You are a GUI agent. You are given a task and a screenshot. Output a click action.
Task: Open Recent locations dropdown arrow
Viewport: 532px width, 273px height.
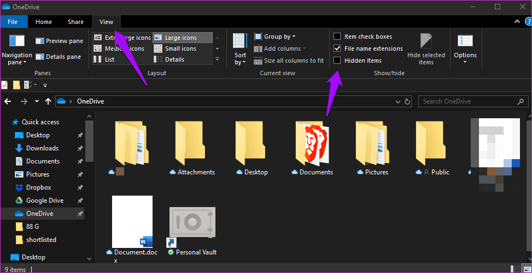tap(37, 101)
